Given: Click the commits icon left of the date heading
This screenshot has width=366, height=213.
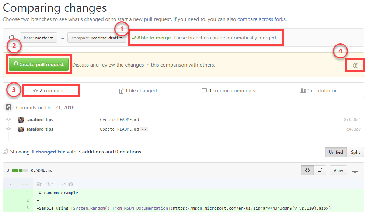Looking at the screenshot, I should coord(8,107).
